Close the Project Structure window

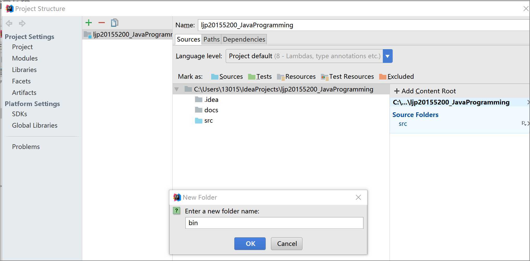click(x=526, y=9)
